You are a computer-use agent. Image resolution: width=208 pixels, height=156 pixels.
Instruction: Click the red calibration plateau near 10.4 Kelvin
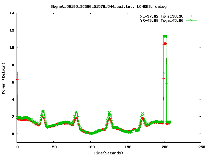pos(165,44)
